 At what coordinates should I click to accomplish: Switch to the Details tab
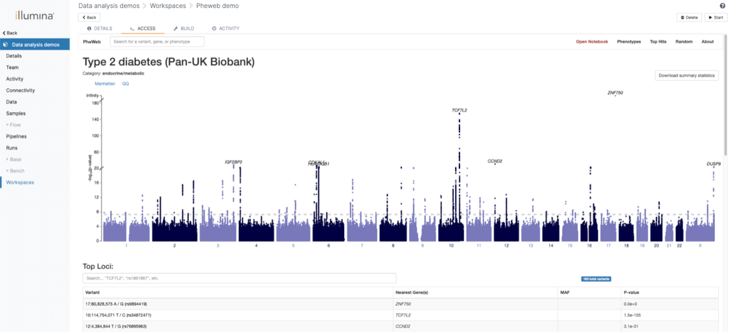click(100, 28)
